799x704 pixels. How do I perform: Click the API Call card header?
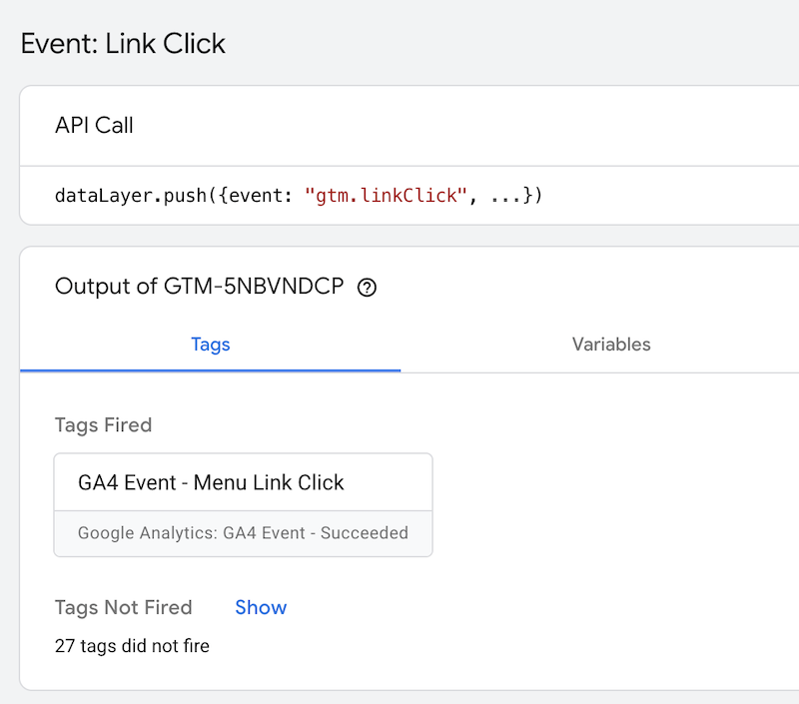94,126
